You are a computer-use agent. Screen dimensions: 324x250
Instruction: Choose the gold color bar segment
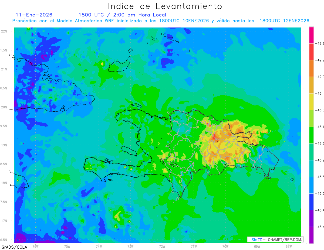tap(311, 85)
